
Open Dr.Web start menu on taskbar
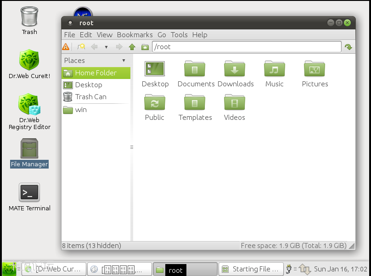9,269
